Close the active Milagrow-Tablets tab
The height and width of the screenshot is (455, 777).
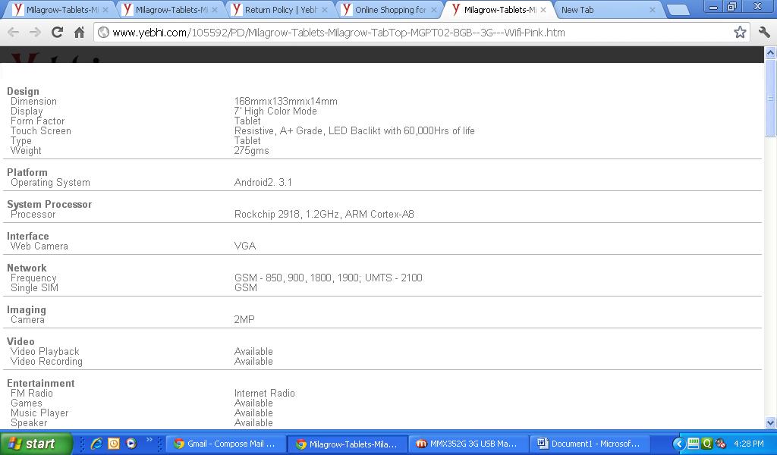coord(543,10)
